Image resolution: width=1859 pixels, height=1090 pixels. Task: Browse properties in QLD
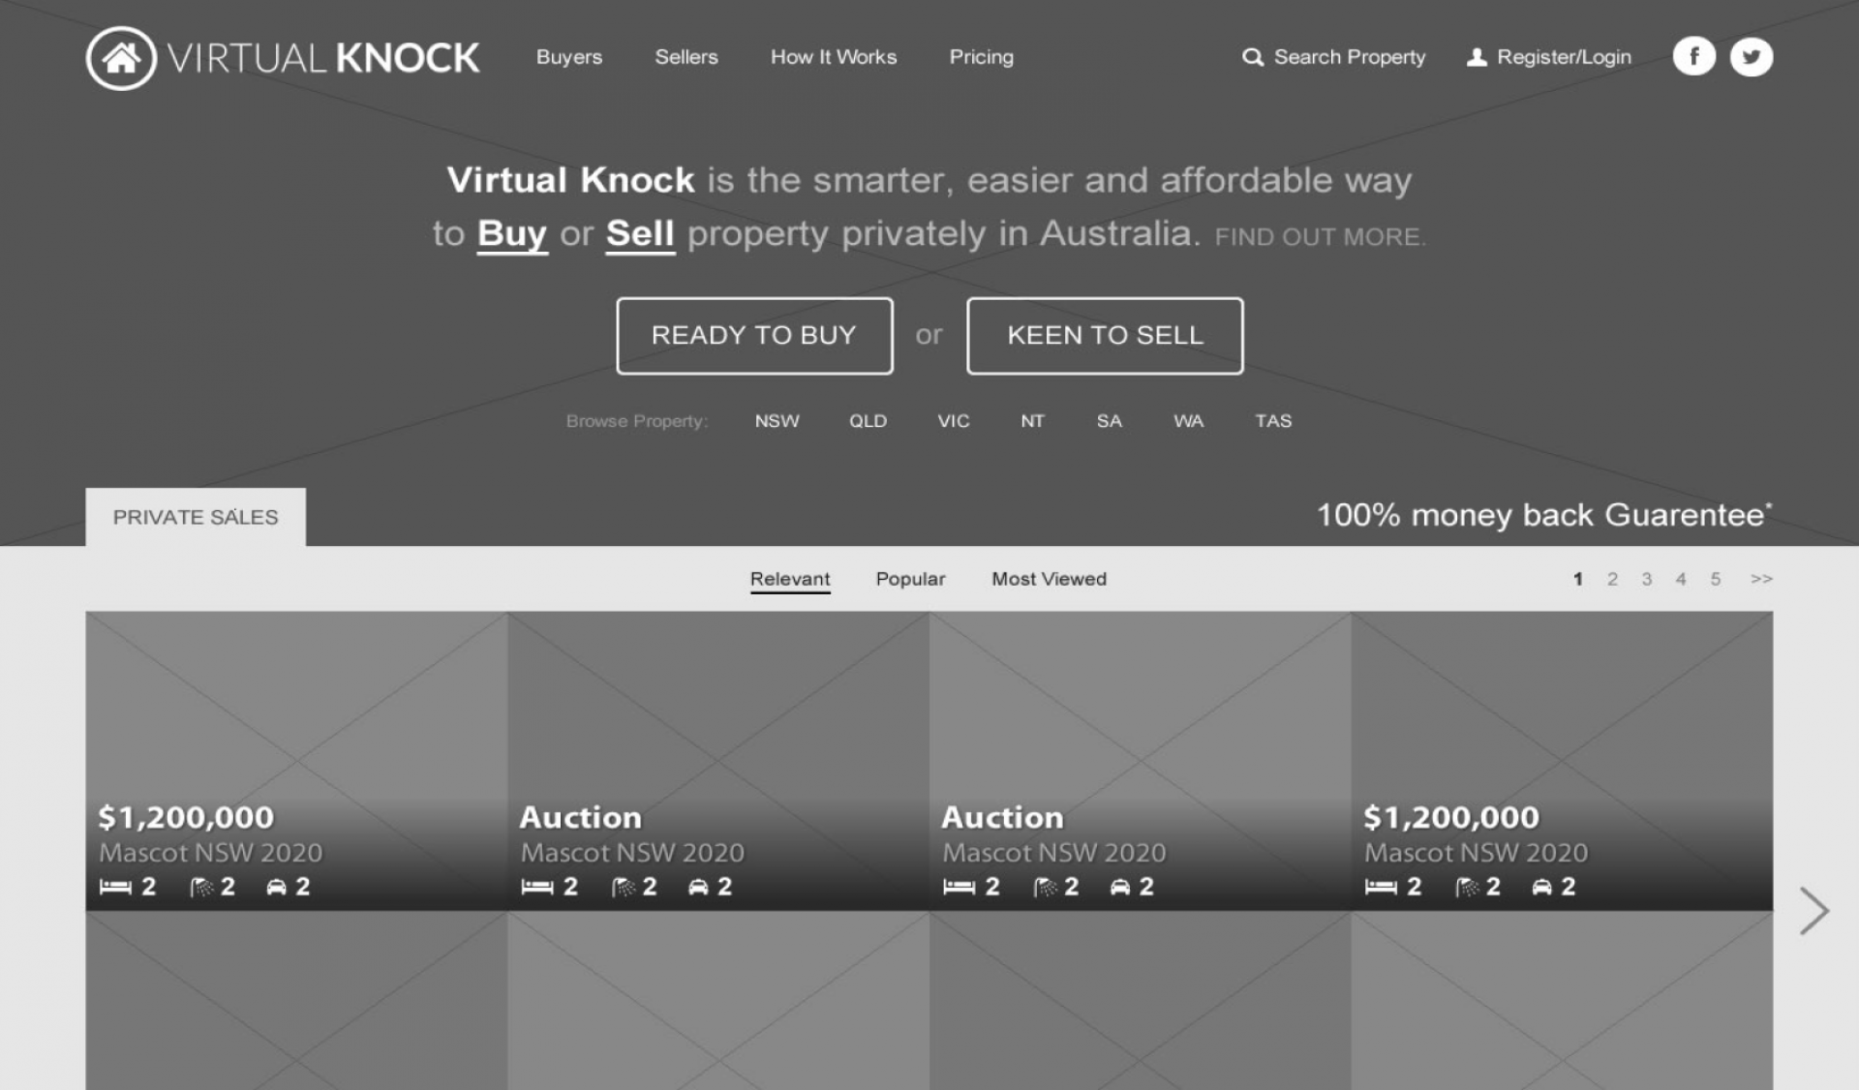click(868, 421)
